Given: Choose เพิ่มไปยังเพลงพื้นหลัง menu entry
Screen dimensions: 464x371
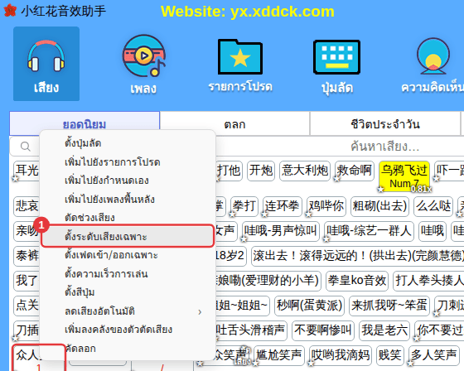Looking at the screenshot, I should [x=128, y=199].
